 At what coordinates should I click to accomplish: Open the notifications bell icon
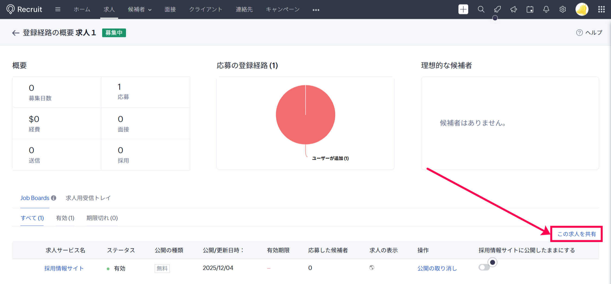[546, 9]
